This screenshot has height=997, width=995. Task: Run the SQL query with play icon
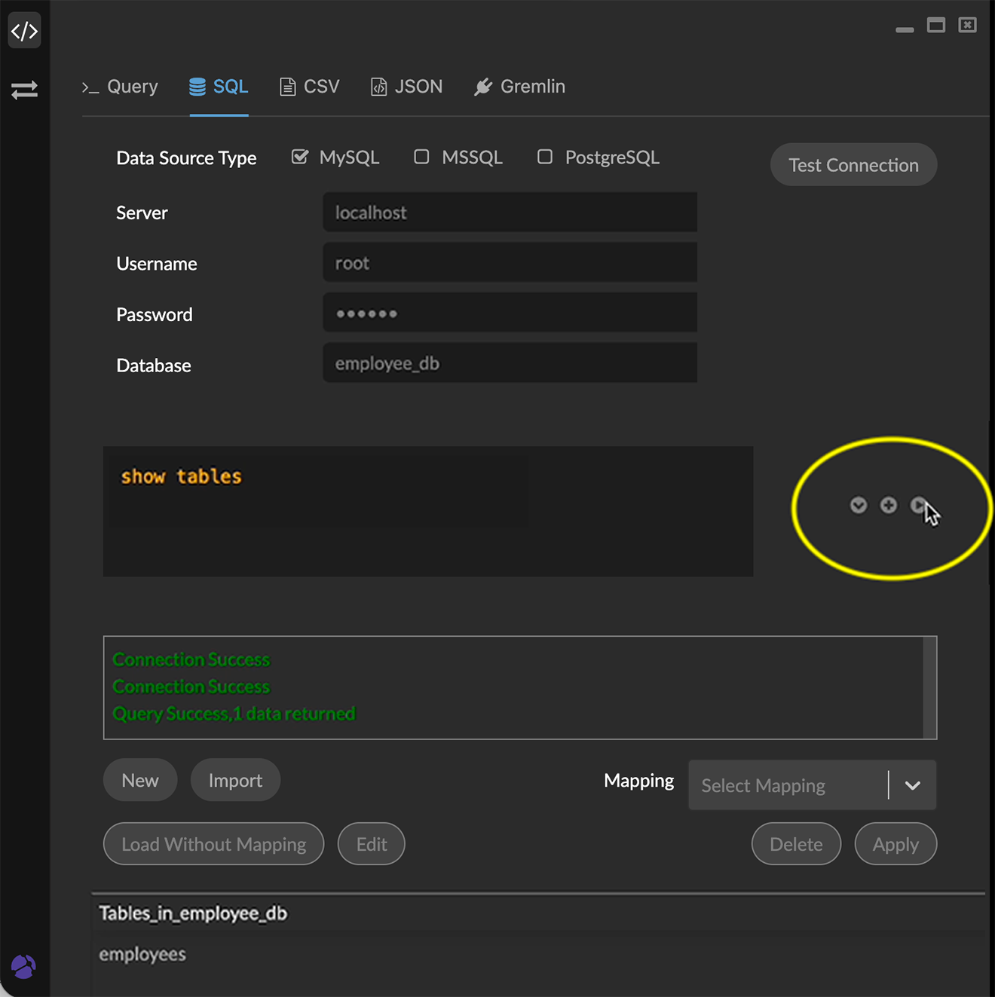click(x=918, y=505)
